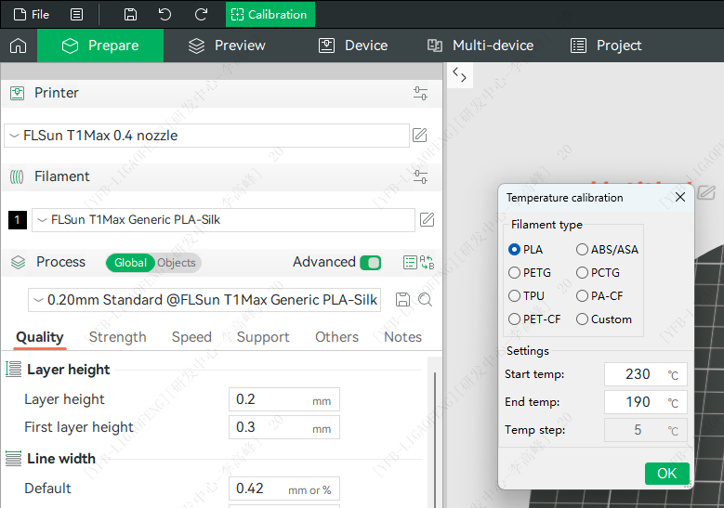Collapse the sidebar with the arrows icon
This screenshot has height=508, width=724.
(x=459, y=74)
